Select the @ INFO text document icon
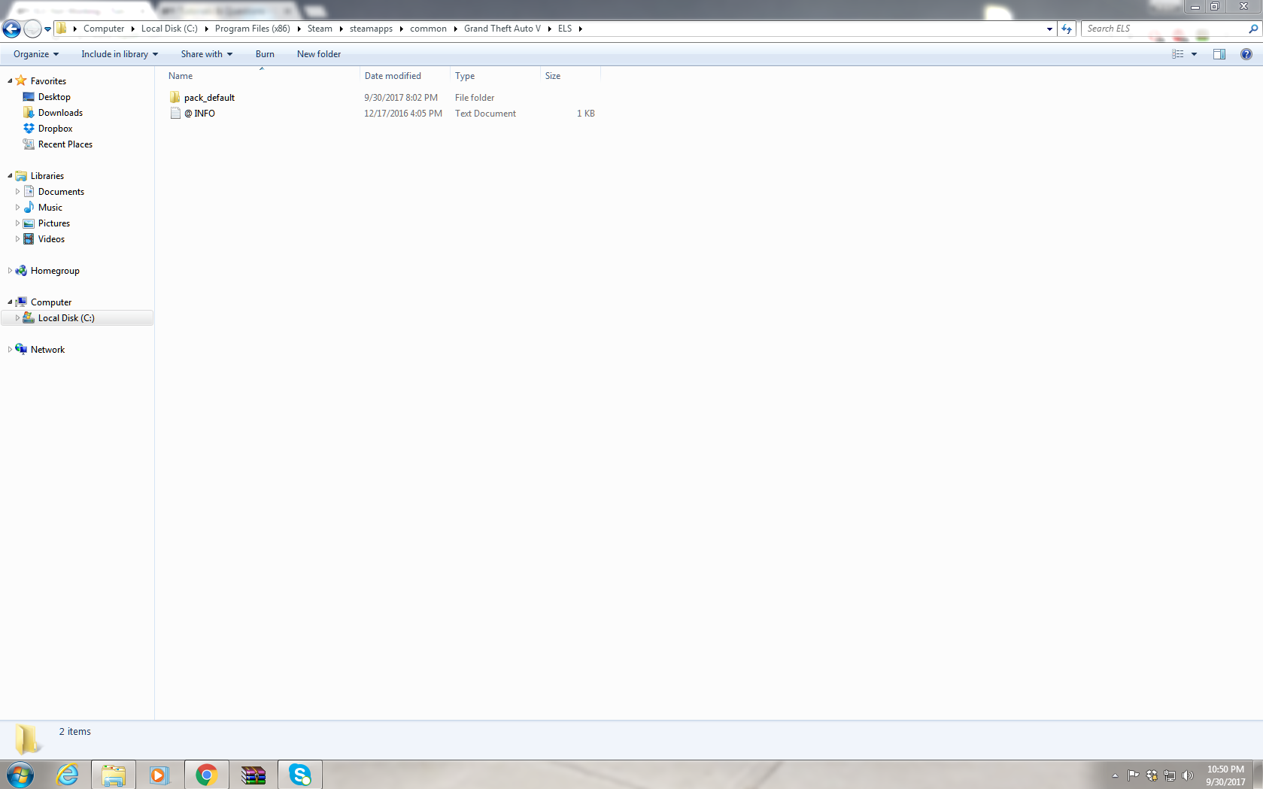Screen dimensions: 1263x789 (x=175, y=114)
